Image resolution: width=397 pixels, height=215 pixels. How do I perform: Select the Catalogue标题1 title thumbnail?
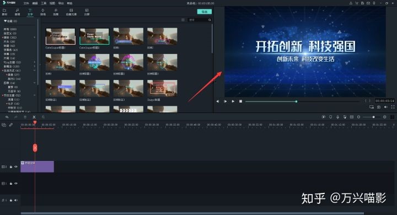click(x=61, y=36)
